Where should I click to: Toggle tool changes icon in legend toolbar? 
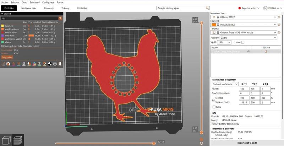pyautogui.click(x=29, y=64)
